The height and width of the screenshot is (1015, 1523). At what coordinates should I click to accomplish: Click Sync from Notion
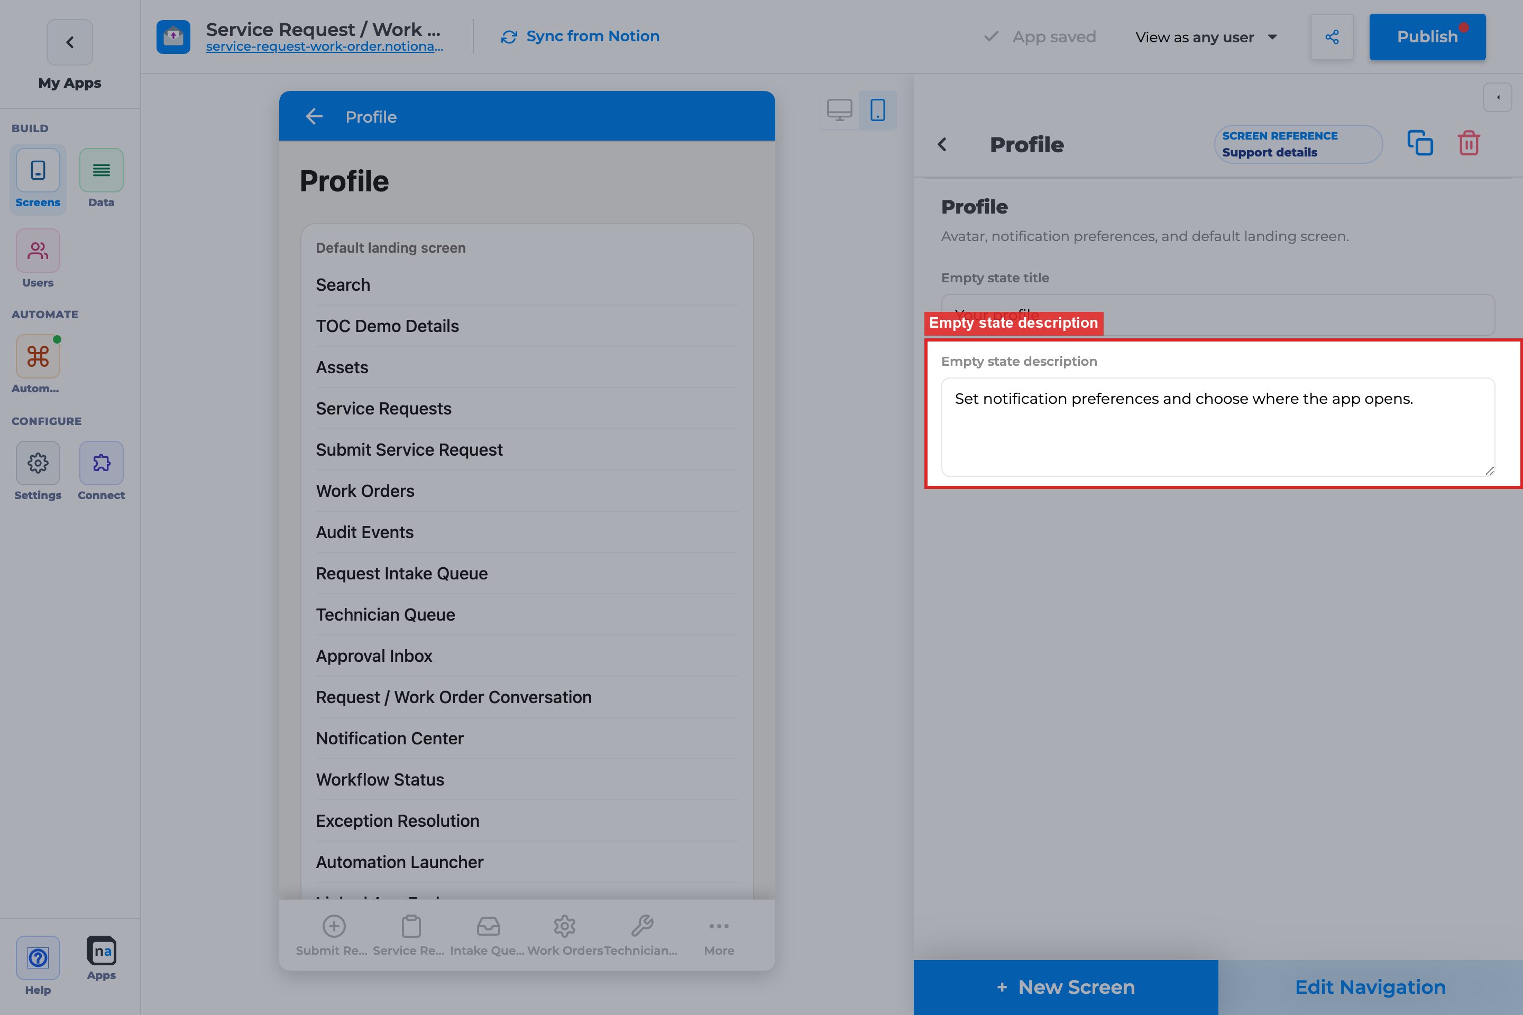[580, 36]
